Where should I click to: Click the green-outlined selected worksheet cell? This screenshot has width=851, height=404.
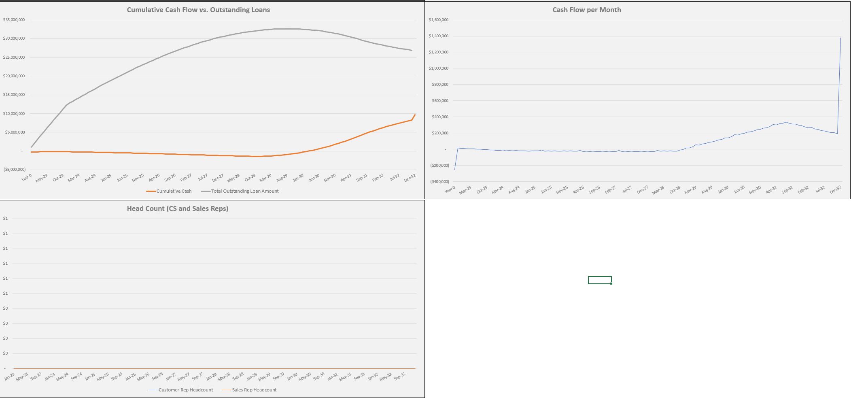[x=599, y=280]
